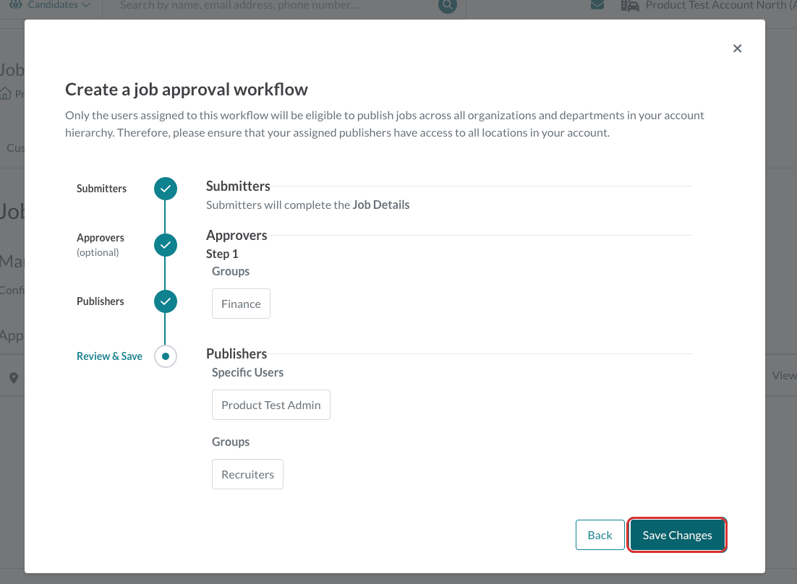Click the Submitters step checkmark circle
The height and width of the screenshot is (584, 797).
click(x=166, y=189)
